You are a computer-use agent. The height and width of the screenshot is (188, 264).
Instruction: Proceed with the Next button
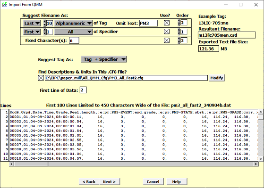[x=109, y=181]
